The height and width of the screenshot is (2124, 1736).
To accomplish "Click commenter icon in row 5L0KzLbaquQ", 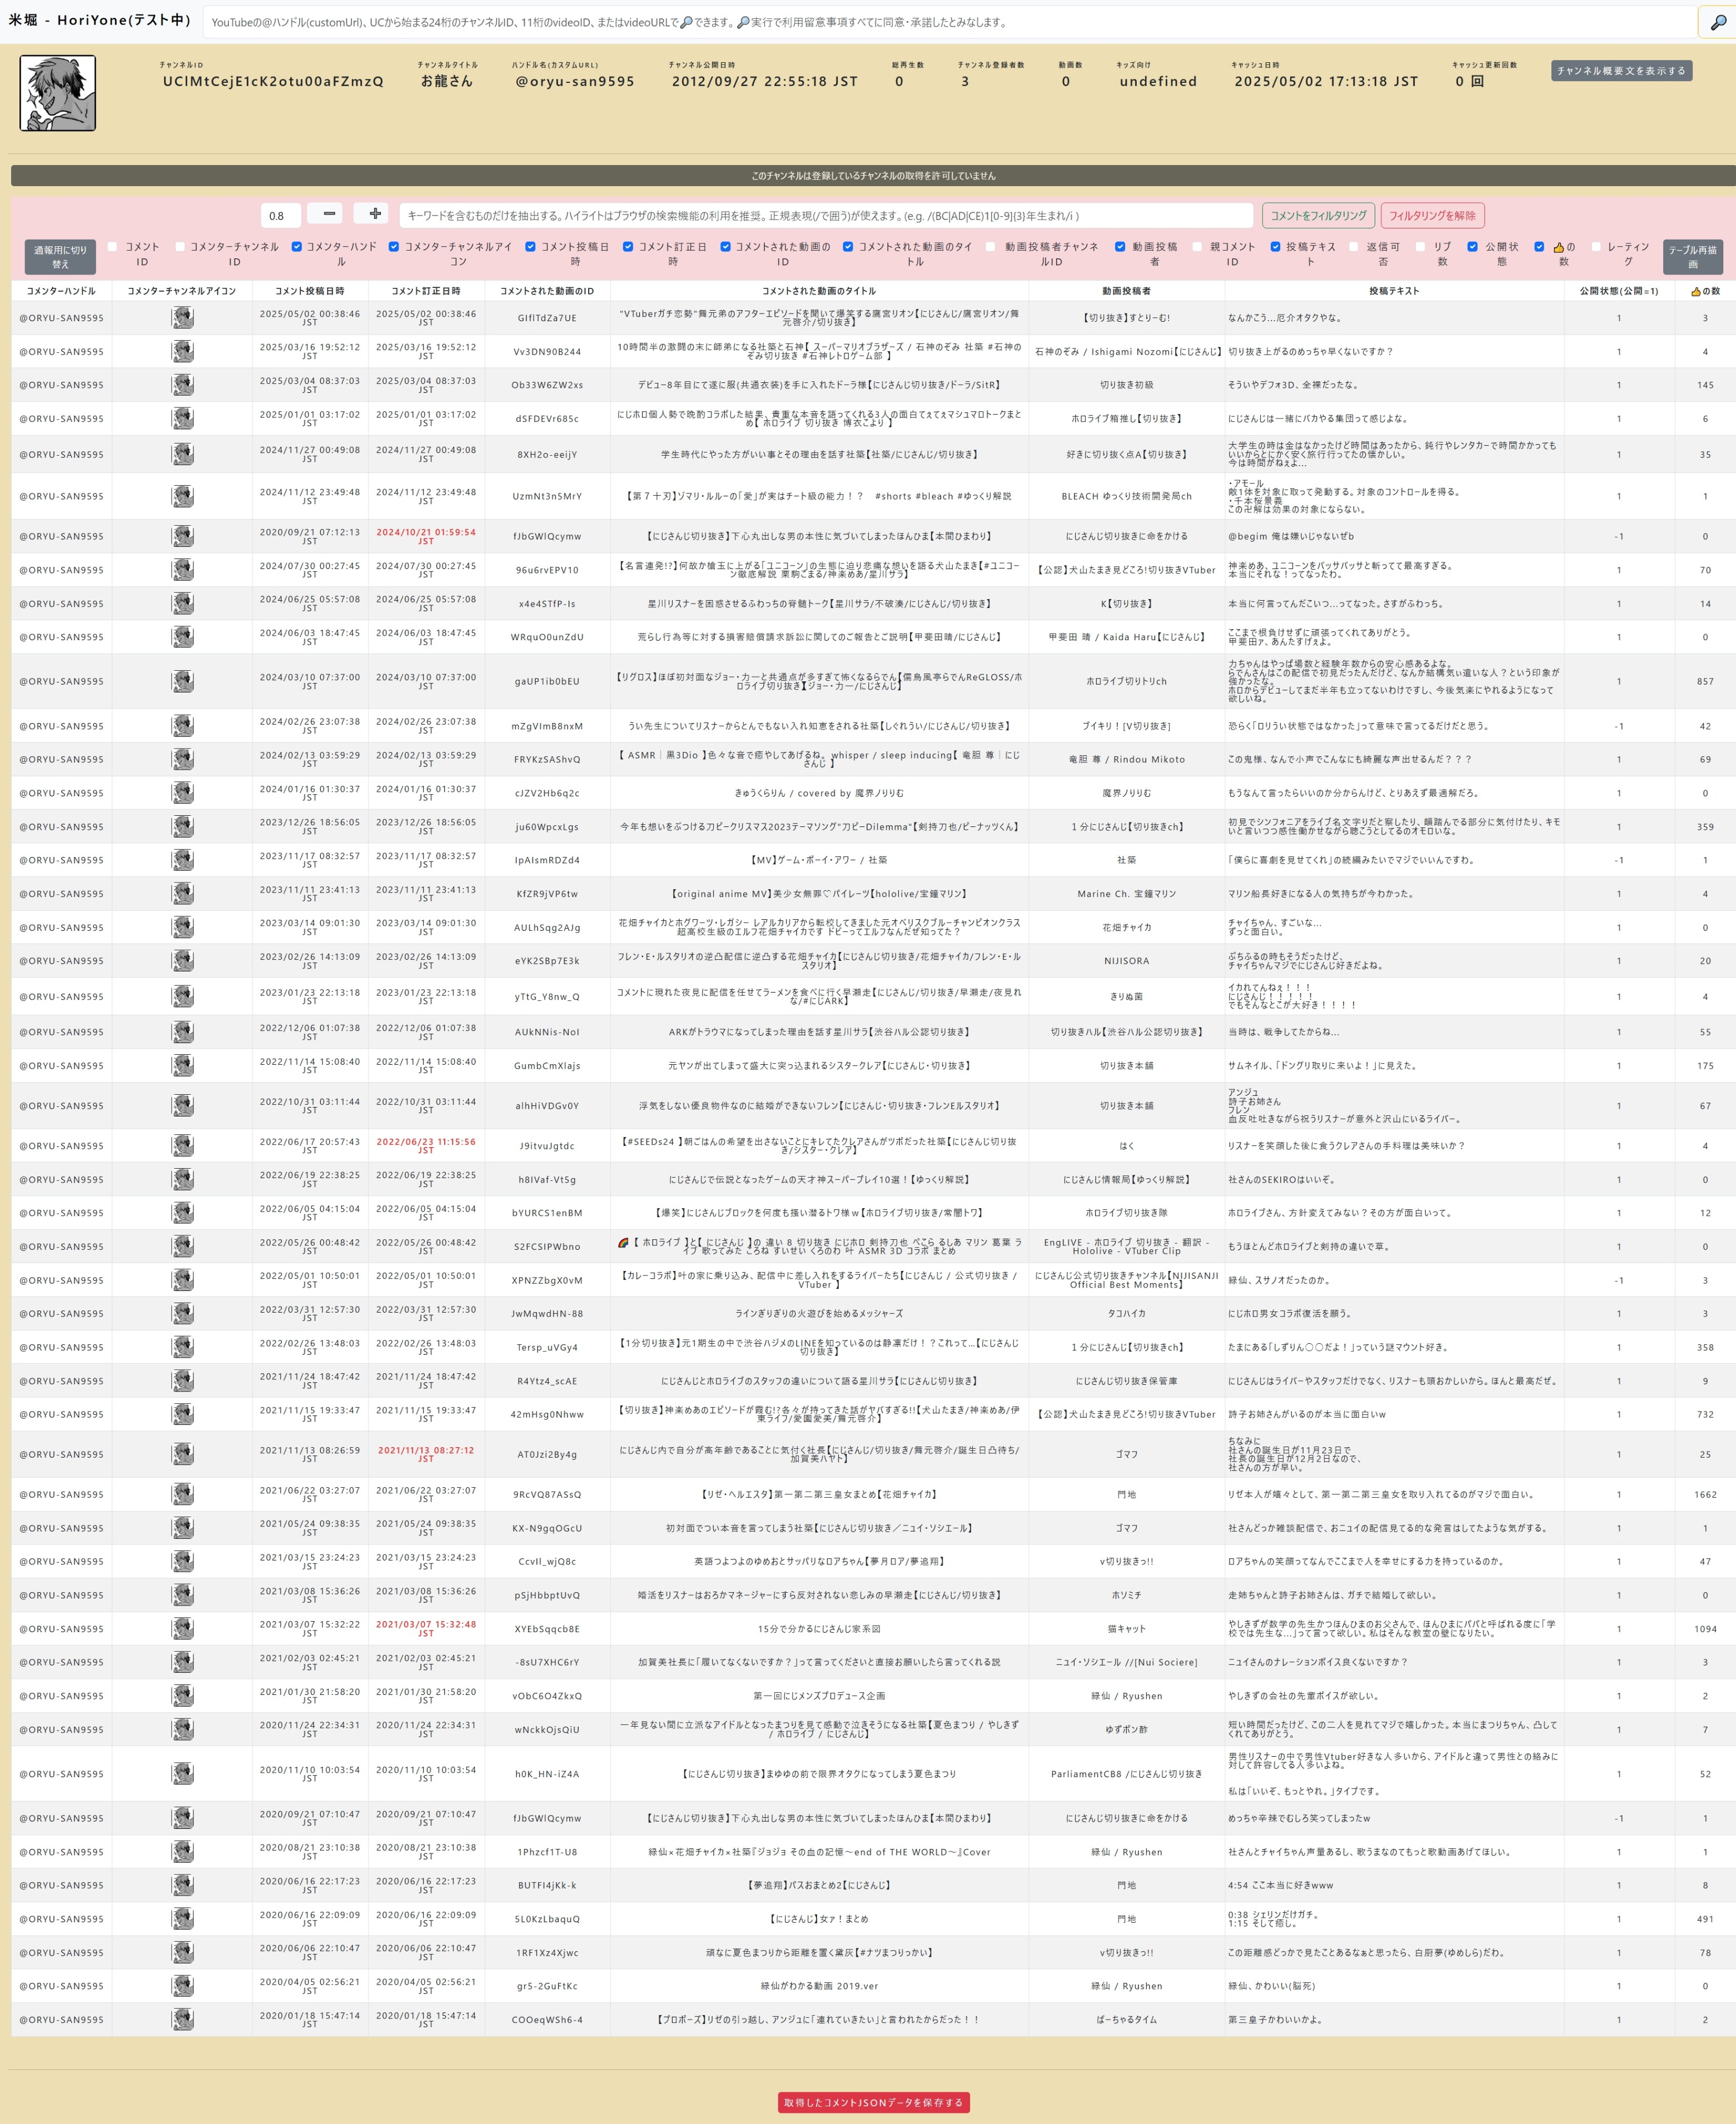I will click(x=182, y=1919).
